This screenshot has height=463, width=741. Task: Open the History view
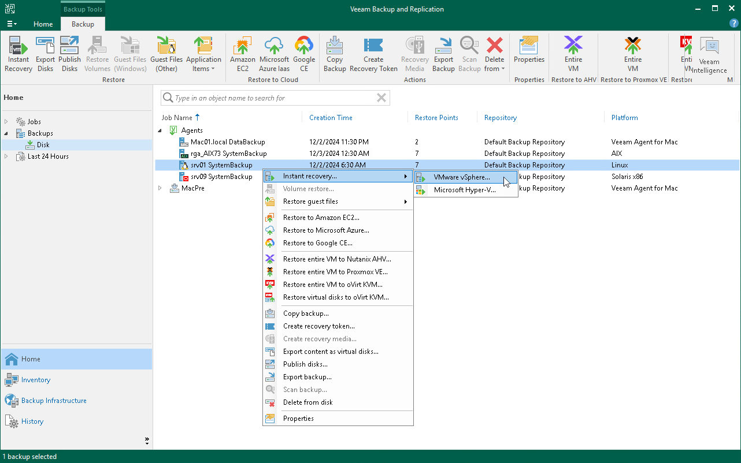tap(76, 421)
